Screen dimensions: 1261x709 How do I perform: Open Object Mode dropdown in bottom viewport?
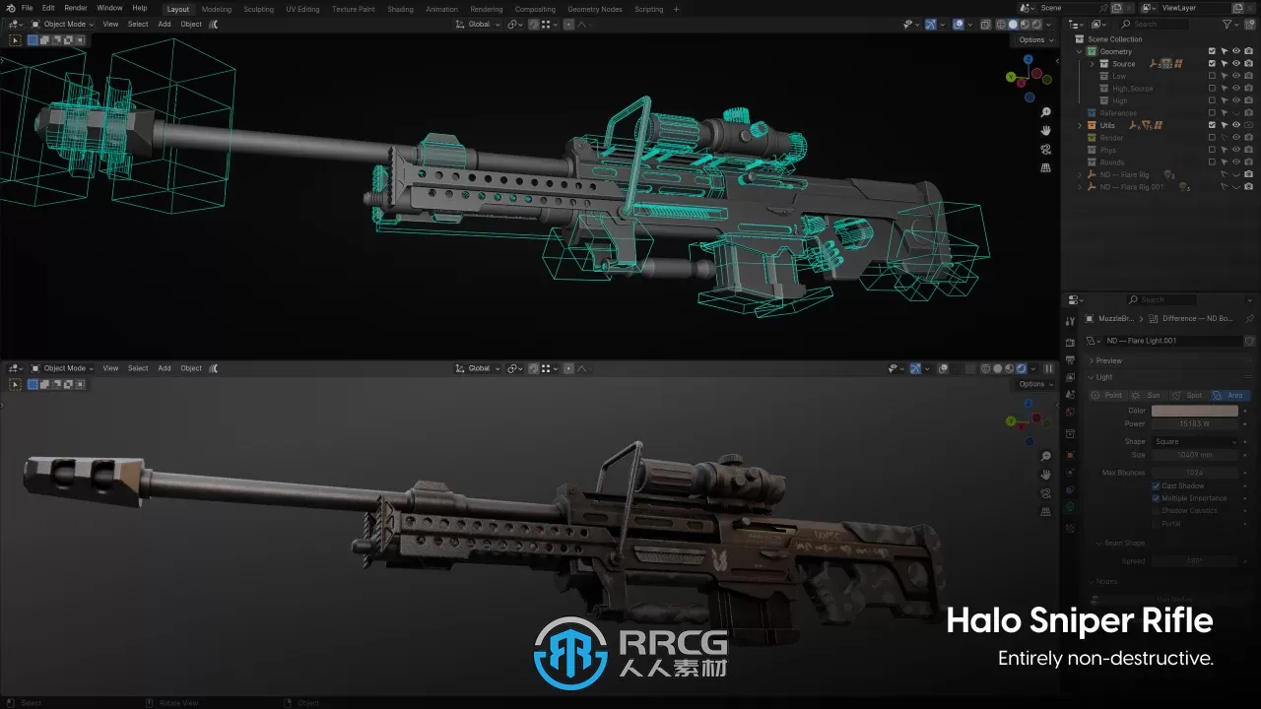click(x=63, y=368)
